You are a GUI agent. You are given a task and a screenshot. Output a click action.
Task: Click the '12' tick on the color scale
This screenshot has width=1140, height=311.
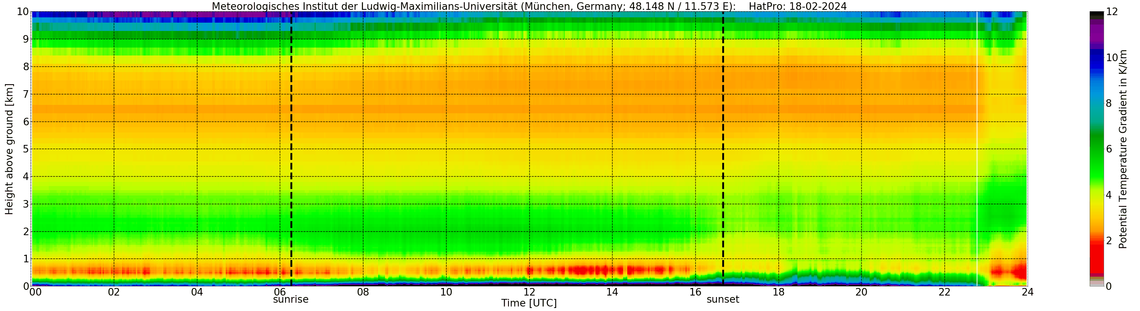1112,12
